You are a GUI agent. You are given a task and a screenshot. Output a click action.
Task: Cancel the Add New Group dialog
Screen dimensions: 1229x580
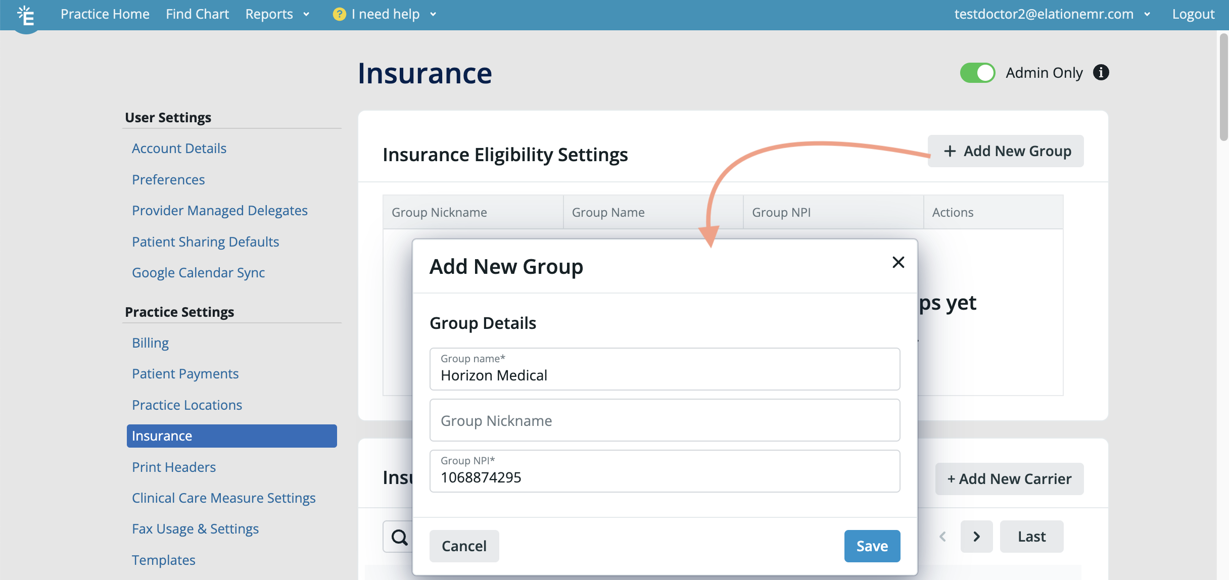coord(464,546)
